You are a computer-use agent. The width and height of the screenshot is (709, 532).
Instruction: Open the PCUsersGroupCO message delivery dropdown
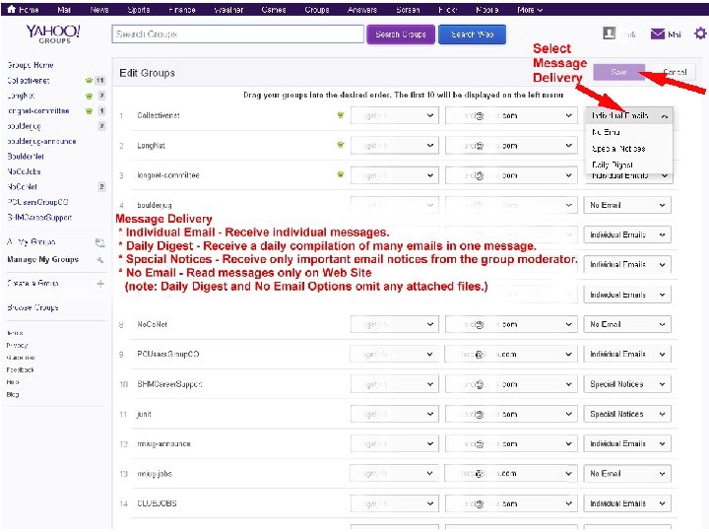pos(627,355)
